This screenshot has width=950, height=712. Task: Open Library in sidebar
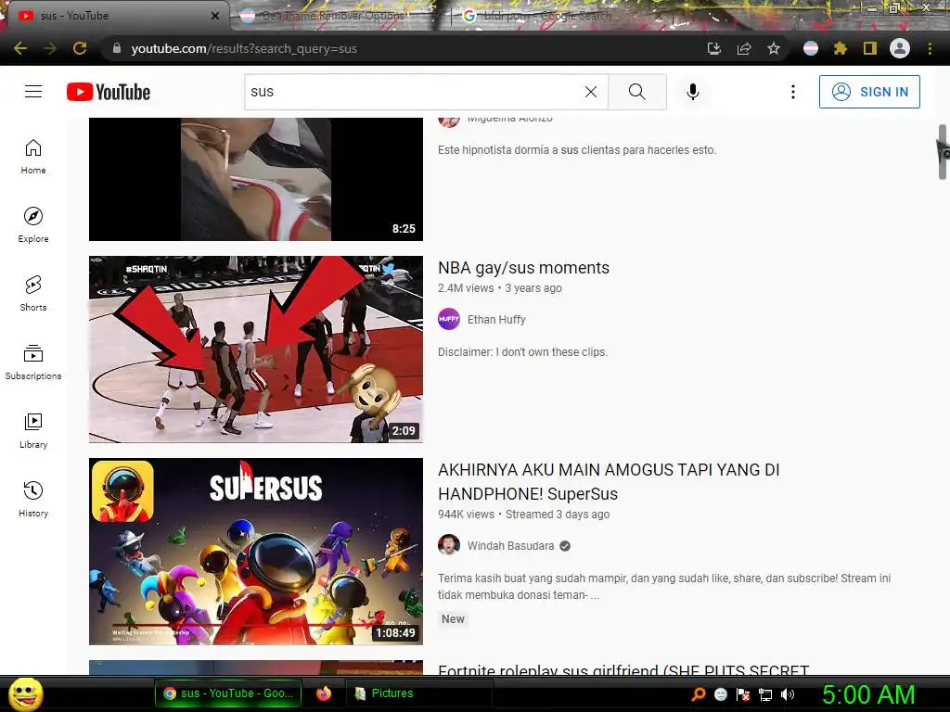33,430
